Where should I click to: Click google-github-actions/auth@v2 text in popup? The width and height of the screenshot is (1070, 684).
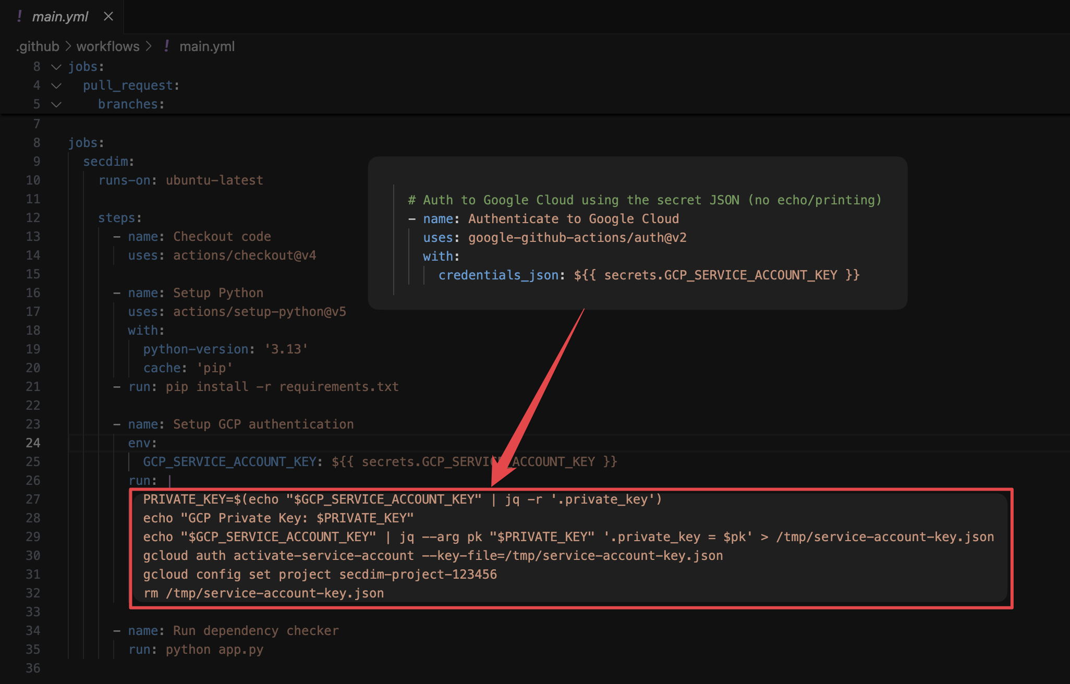[577, 238]
